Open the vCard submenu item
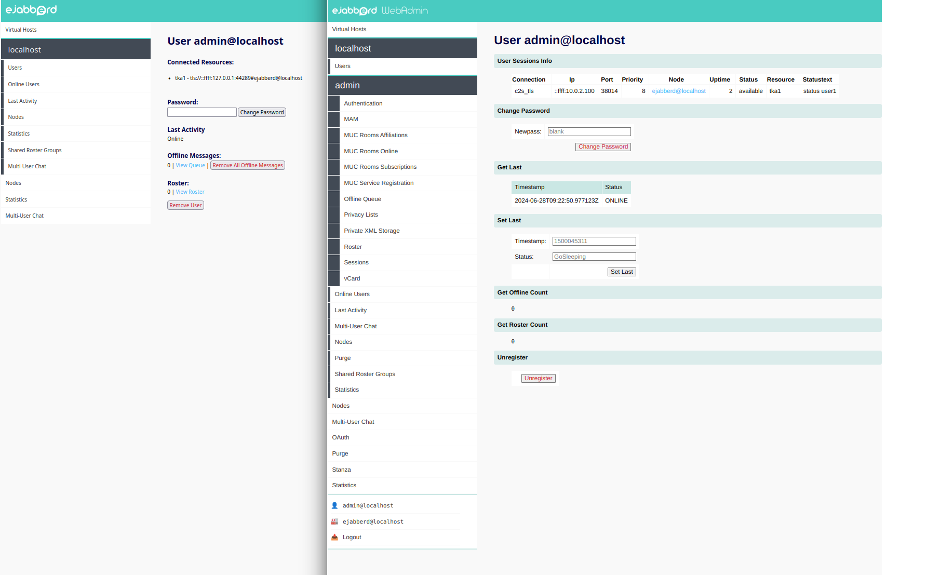 (352, 278)
